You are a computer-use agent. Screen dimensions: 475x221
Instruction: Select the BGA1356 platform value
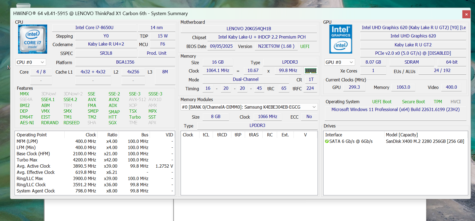(125, 62)
